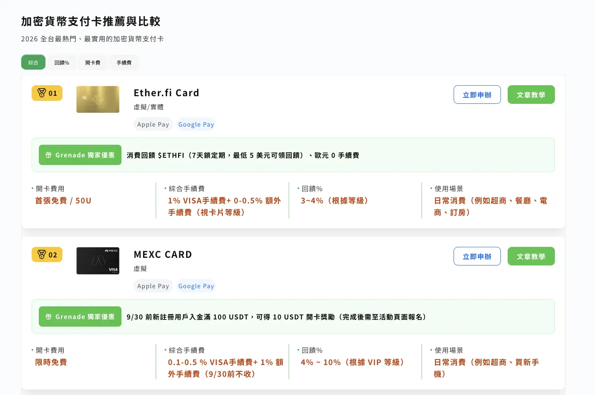Viewport: 595px width, 395px height.
Task: Click 3~4%（根據等級）cashback value
Action: point(336,201)
